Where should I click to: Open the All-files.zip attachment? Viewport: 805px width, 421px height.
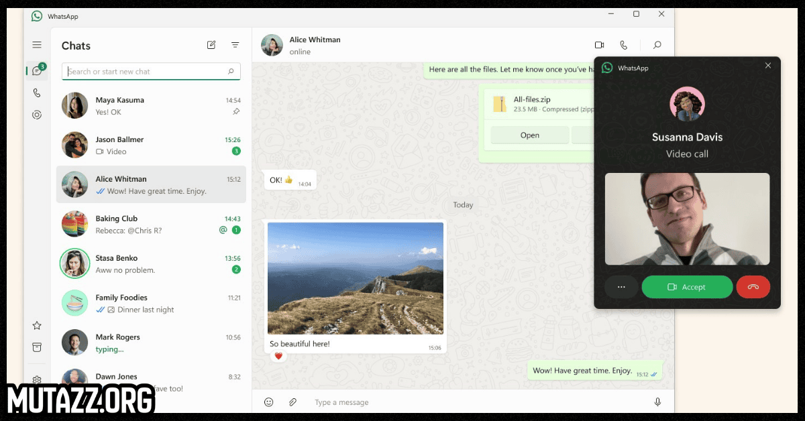(x=529, y=135)
